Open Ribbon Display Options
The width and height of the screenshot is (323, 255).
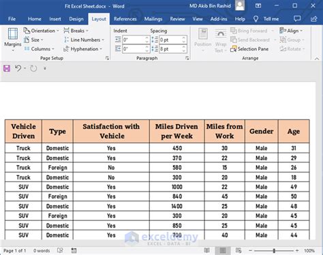pos(258,5)
